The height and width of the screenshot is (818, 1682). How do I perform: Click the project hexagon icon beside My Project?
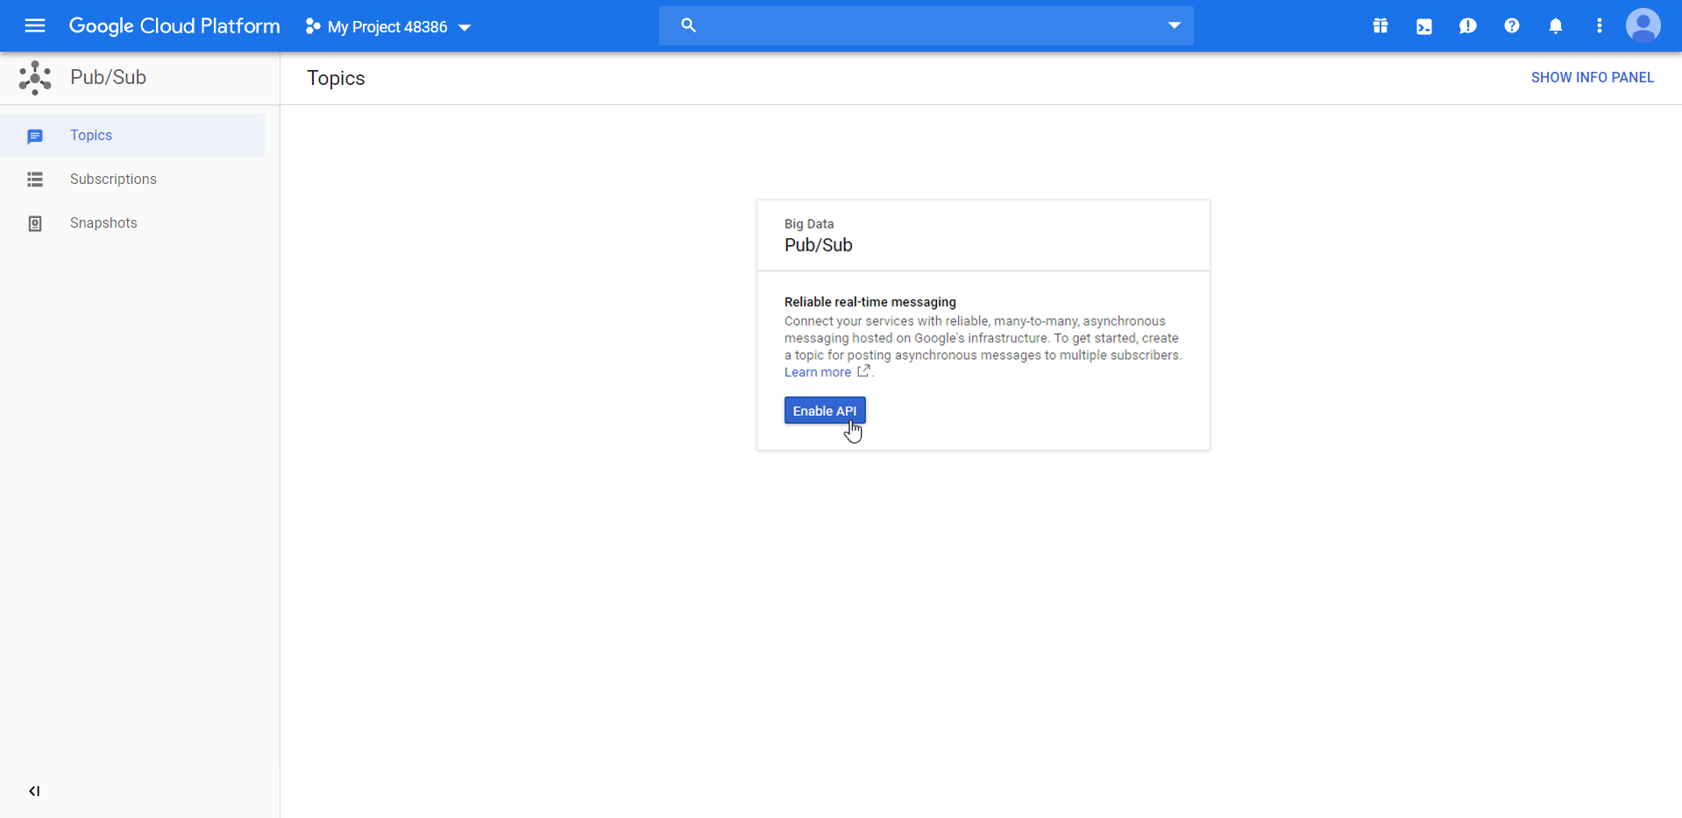coord(312,27)
